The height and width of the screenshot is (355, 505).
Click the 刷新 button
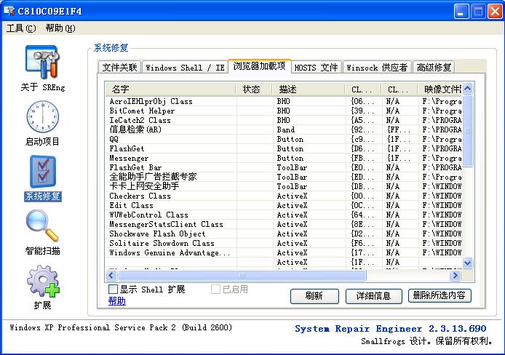tap(314, 296)
